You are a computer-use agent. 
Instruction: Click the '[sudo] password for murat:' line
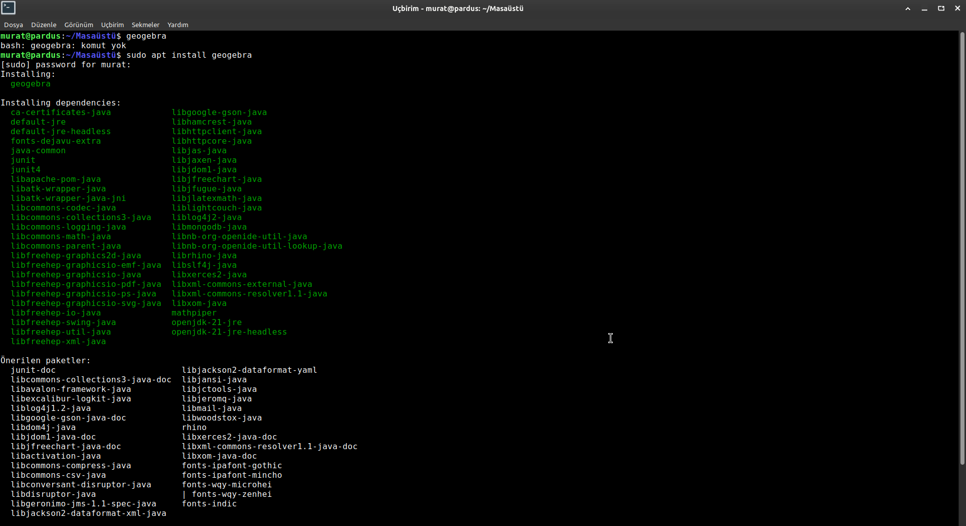pyautogui.click(x=66, y=65)
